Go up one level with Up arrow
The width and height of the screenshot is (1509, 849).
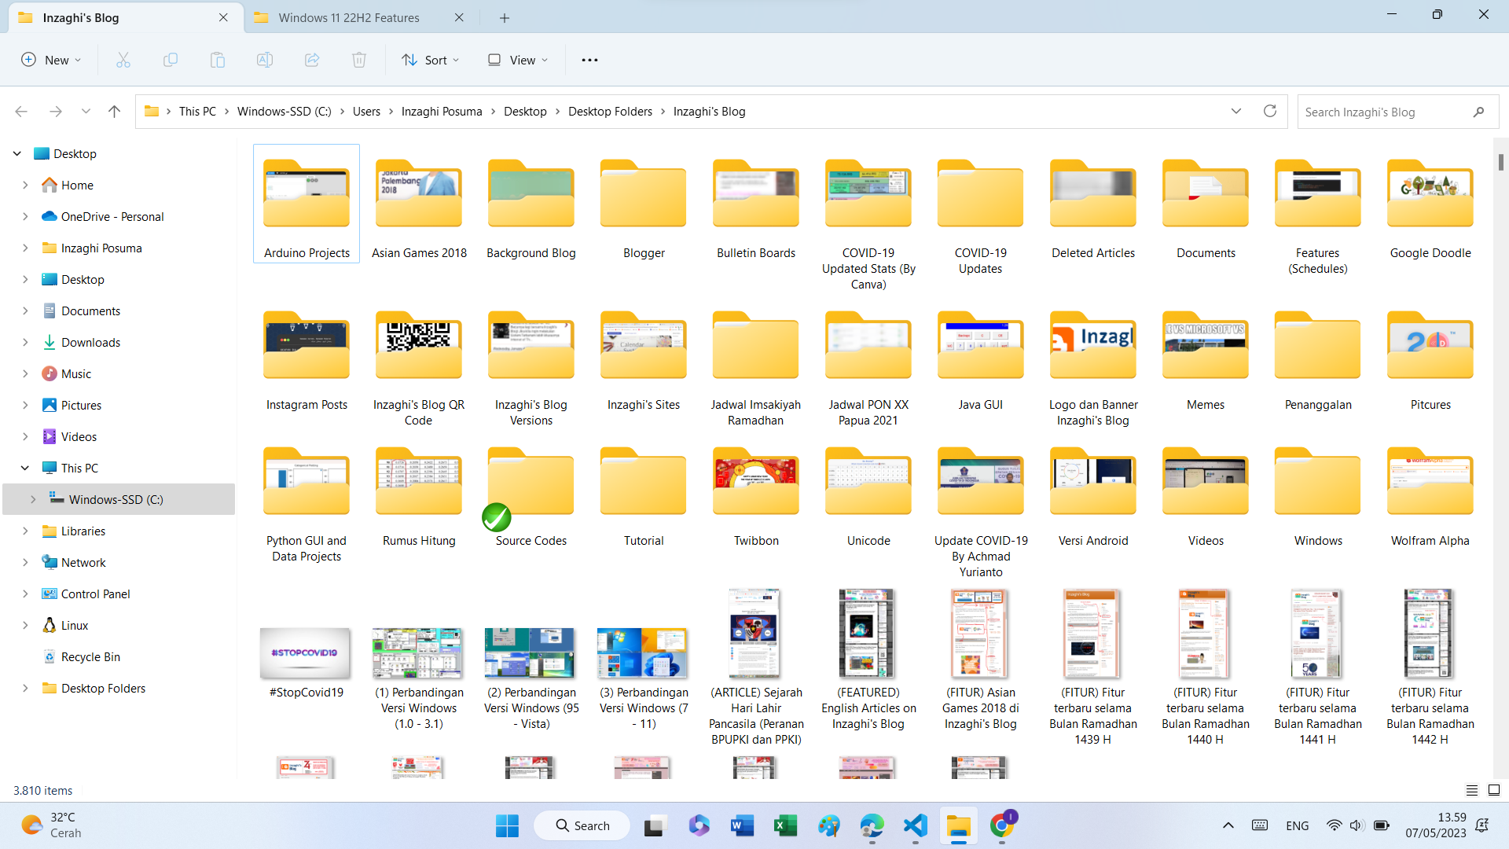[114, 112]
